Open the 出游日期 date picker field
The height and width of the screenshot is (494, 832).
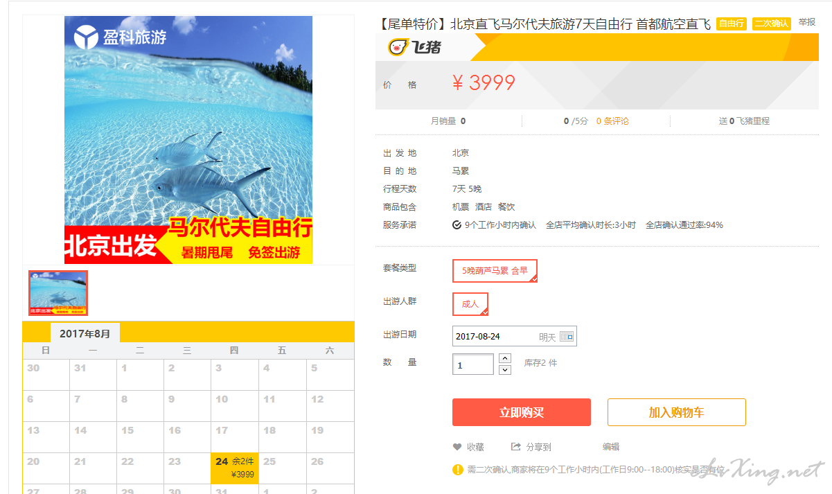514,337
